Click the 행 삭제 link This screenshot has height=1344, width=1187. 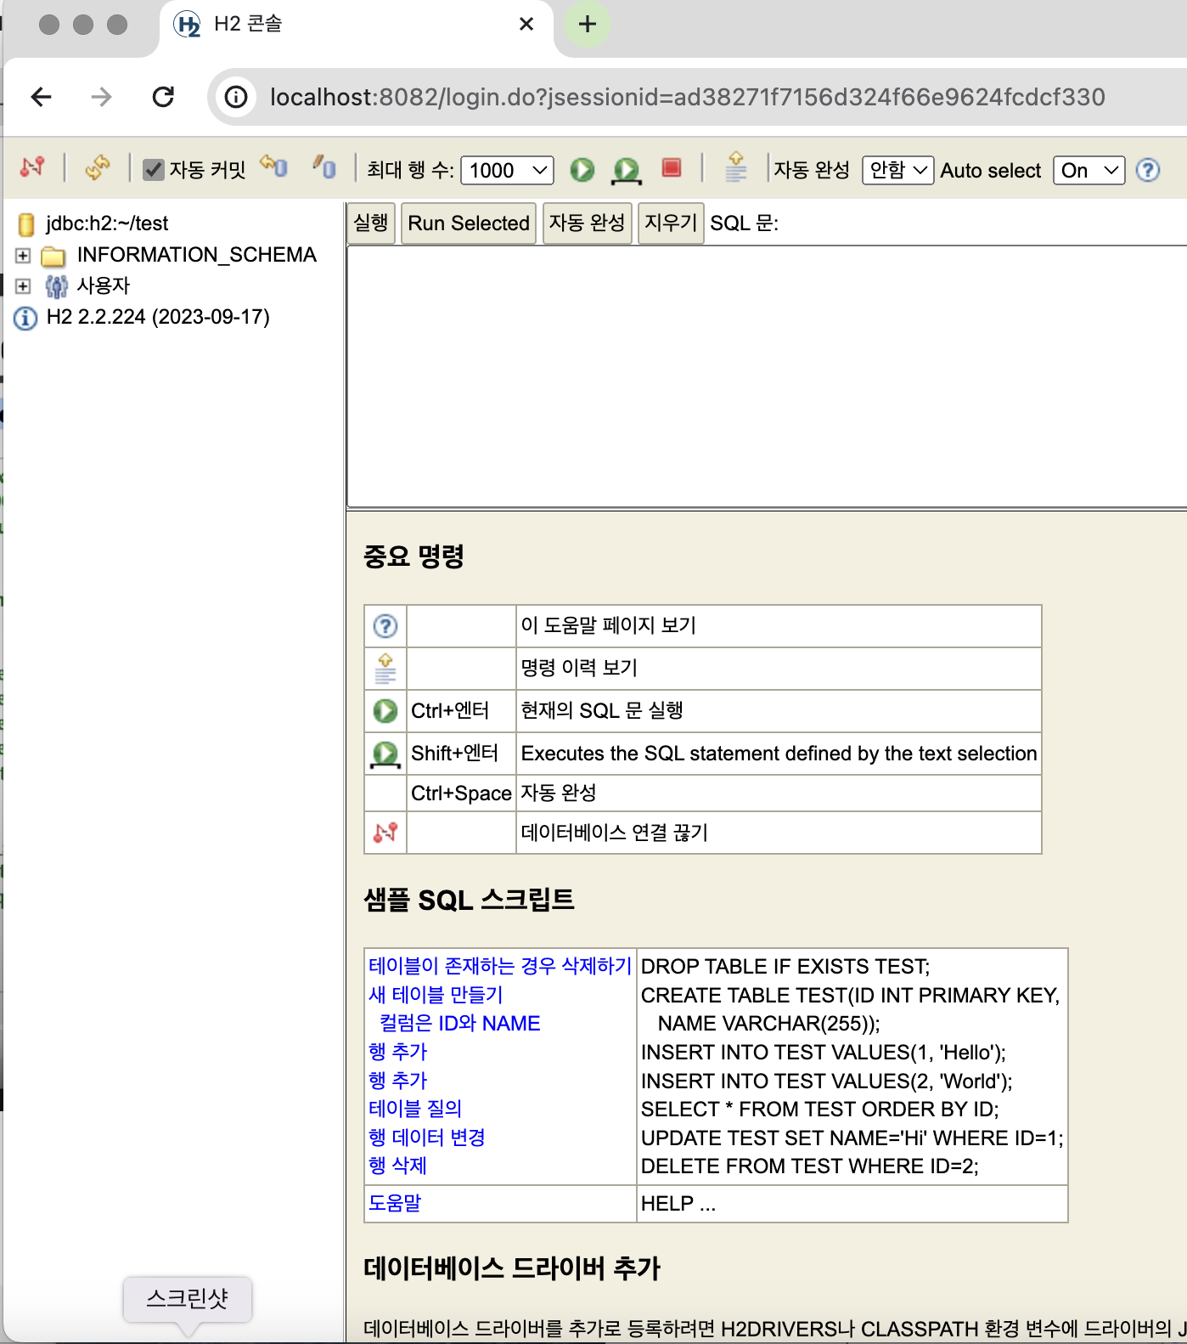coord(397,1166)
